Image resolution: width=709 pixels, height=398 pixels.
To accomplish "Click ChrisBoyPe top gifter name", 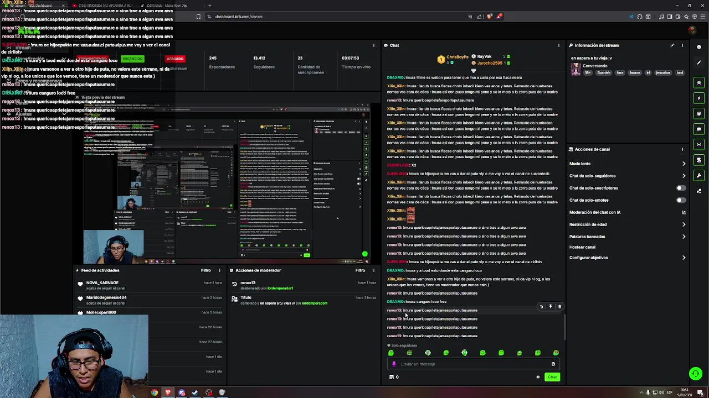I will pos(458,57).
